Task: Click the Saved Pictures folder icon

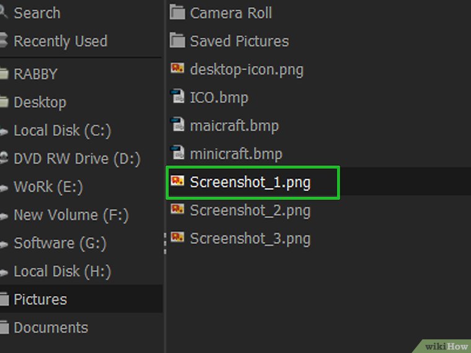Action: pyautogui.click(x=178, y=41)
